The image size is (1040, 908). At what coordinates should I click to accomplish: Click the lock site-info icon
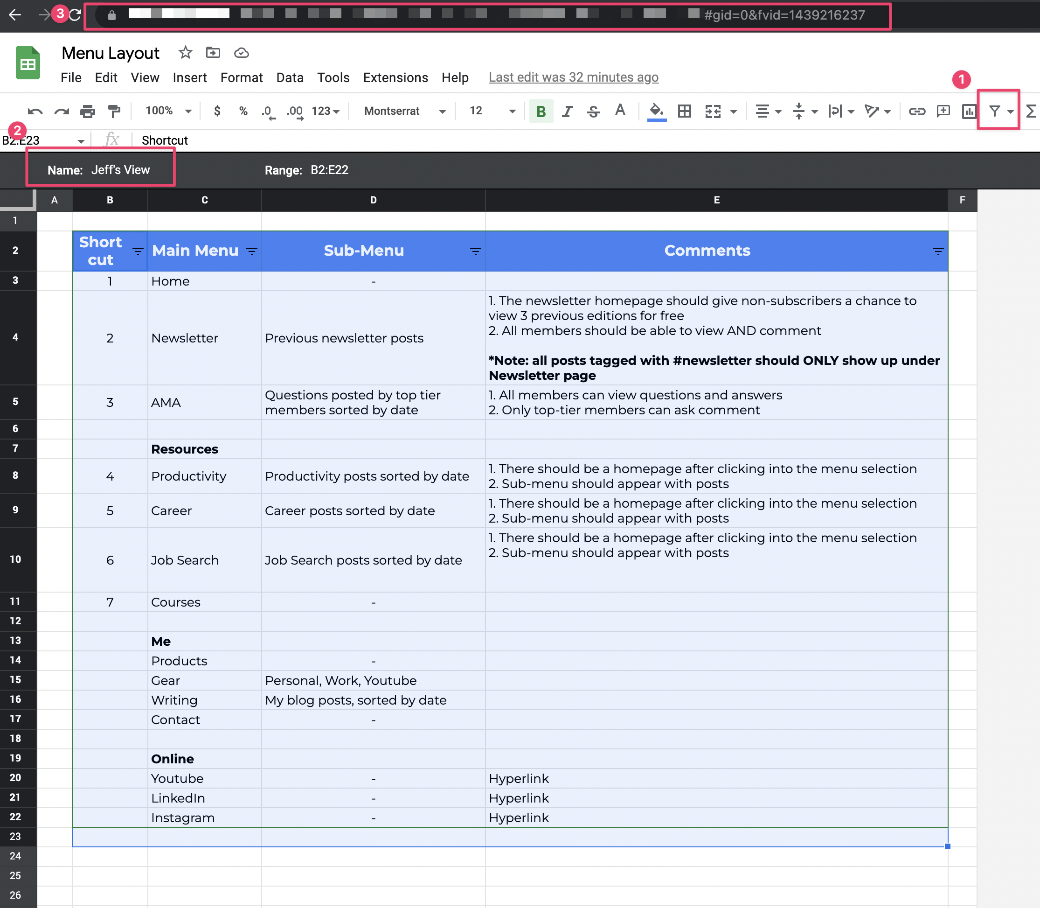point(112,15)
